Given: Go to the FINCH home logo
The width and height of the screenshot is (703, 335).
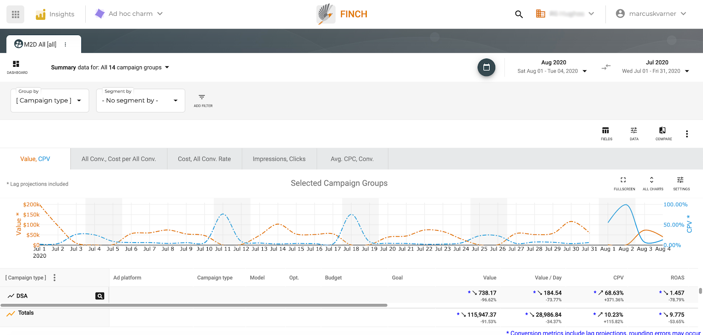Looking at the screenshot, I should click(x=342, y=14).
